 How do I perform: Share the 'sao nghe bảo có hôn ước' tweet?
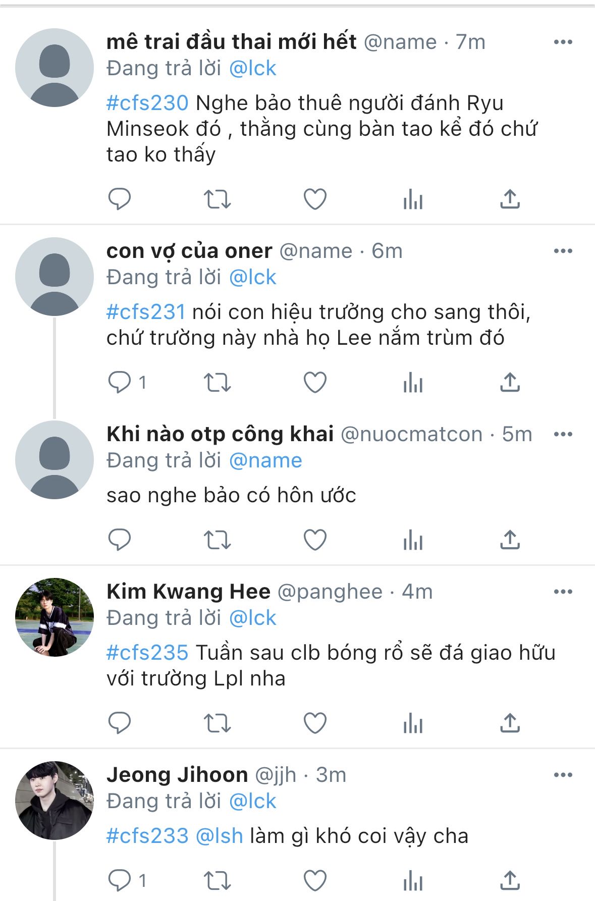pos(510,540)
